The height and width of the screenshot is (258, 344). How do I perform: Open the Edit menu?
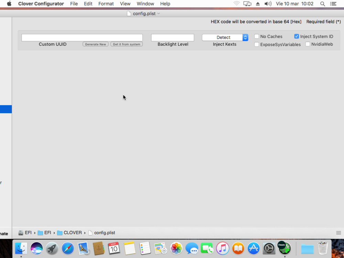(x=88, y=4)
